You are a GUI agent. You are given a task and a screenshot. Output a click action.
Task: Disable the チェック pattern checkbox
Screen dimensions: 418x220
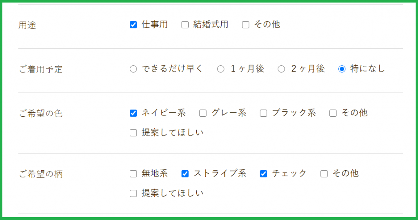263,174
